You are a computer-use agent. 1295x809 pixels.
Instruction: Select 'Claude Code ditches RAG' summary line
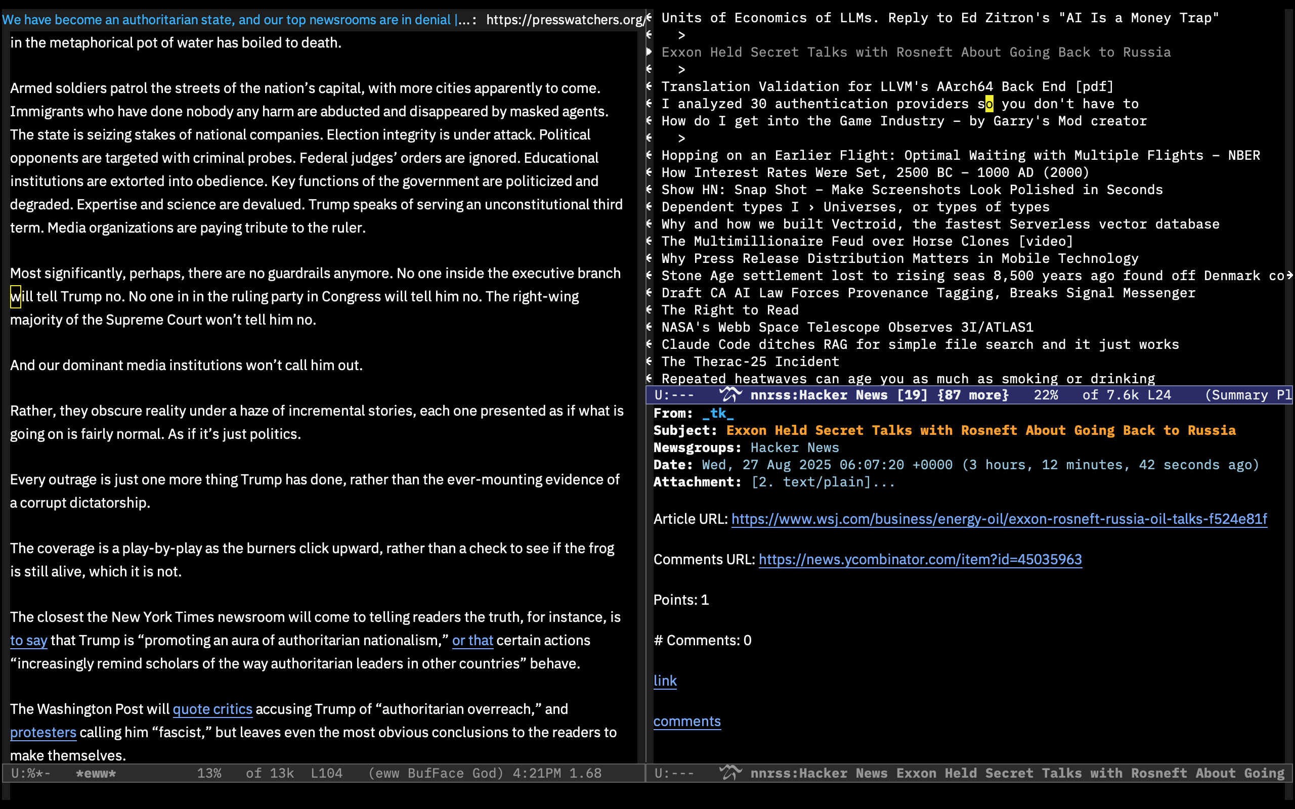pyautogui.click(x=920, y=344)
